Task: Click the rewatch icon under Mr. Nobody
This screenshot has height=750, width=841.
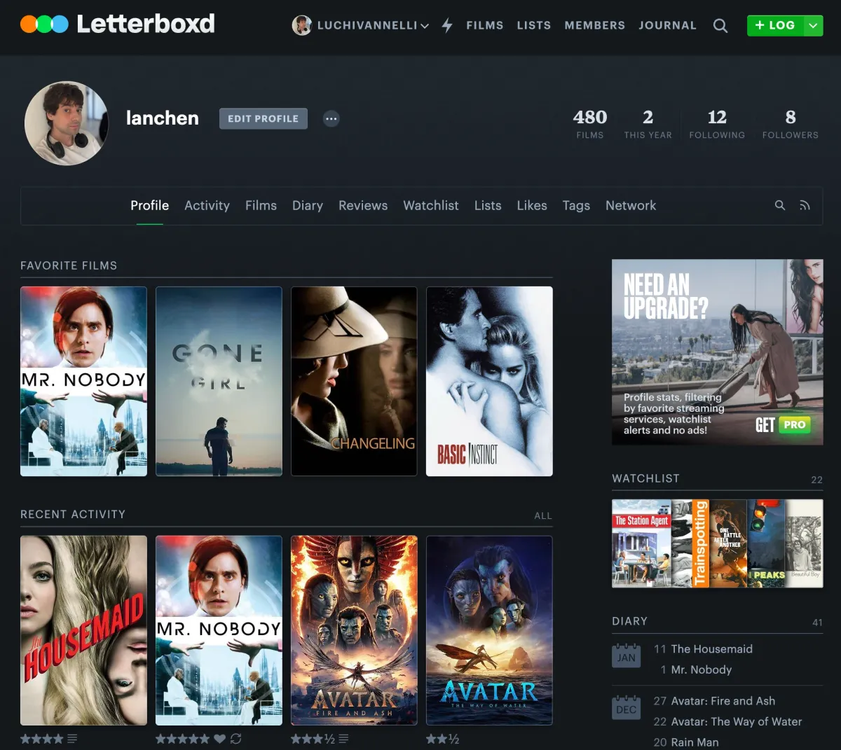Action: tap(235, 739)
